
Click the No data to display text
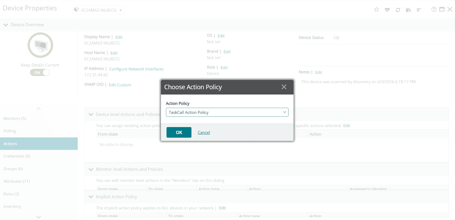click(116, 145)
